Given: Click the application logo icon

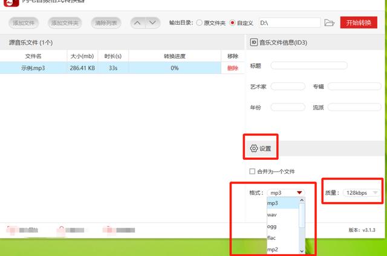Looking at the screenshot, I should pyautogui.click(x=11, y=2).
